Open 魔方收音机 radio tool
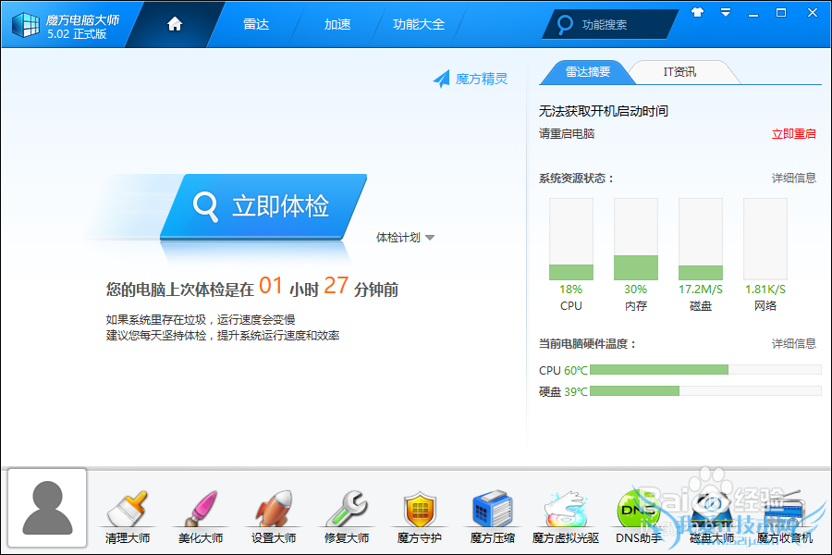Screen dimensions: 832x555 (x=784, y=517)
